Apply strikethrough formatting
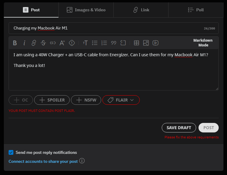Screen dimensions: 227x175 pos(43,43)
